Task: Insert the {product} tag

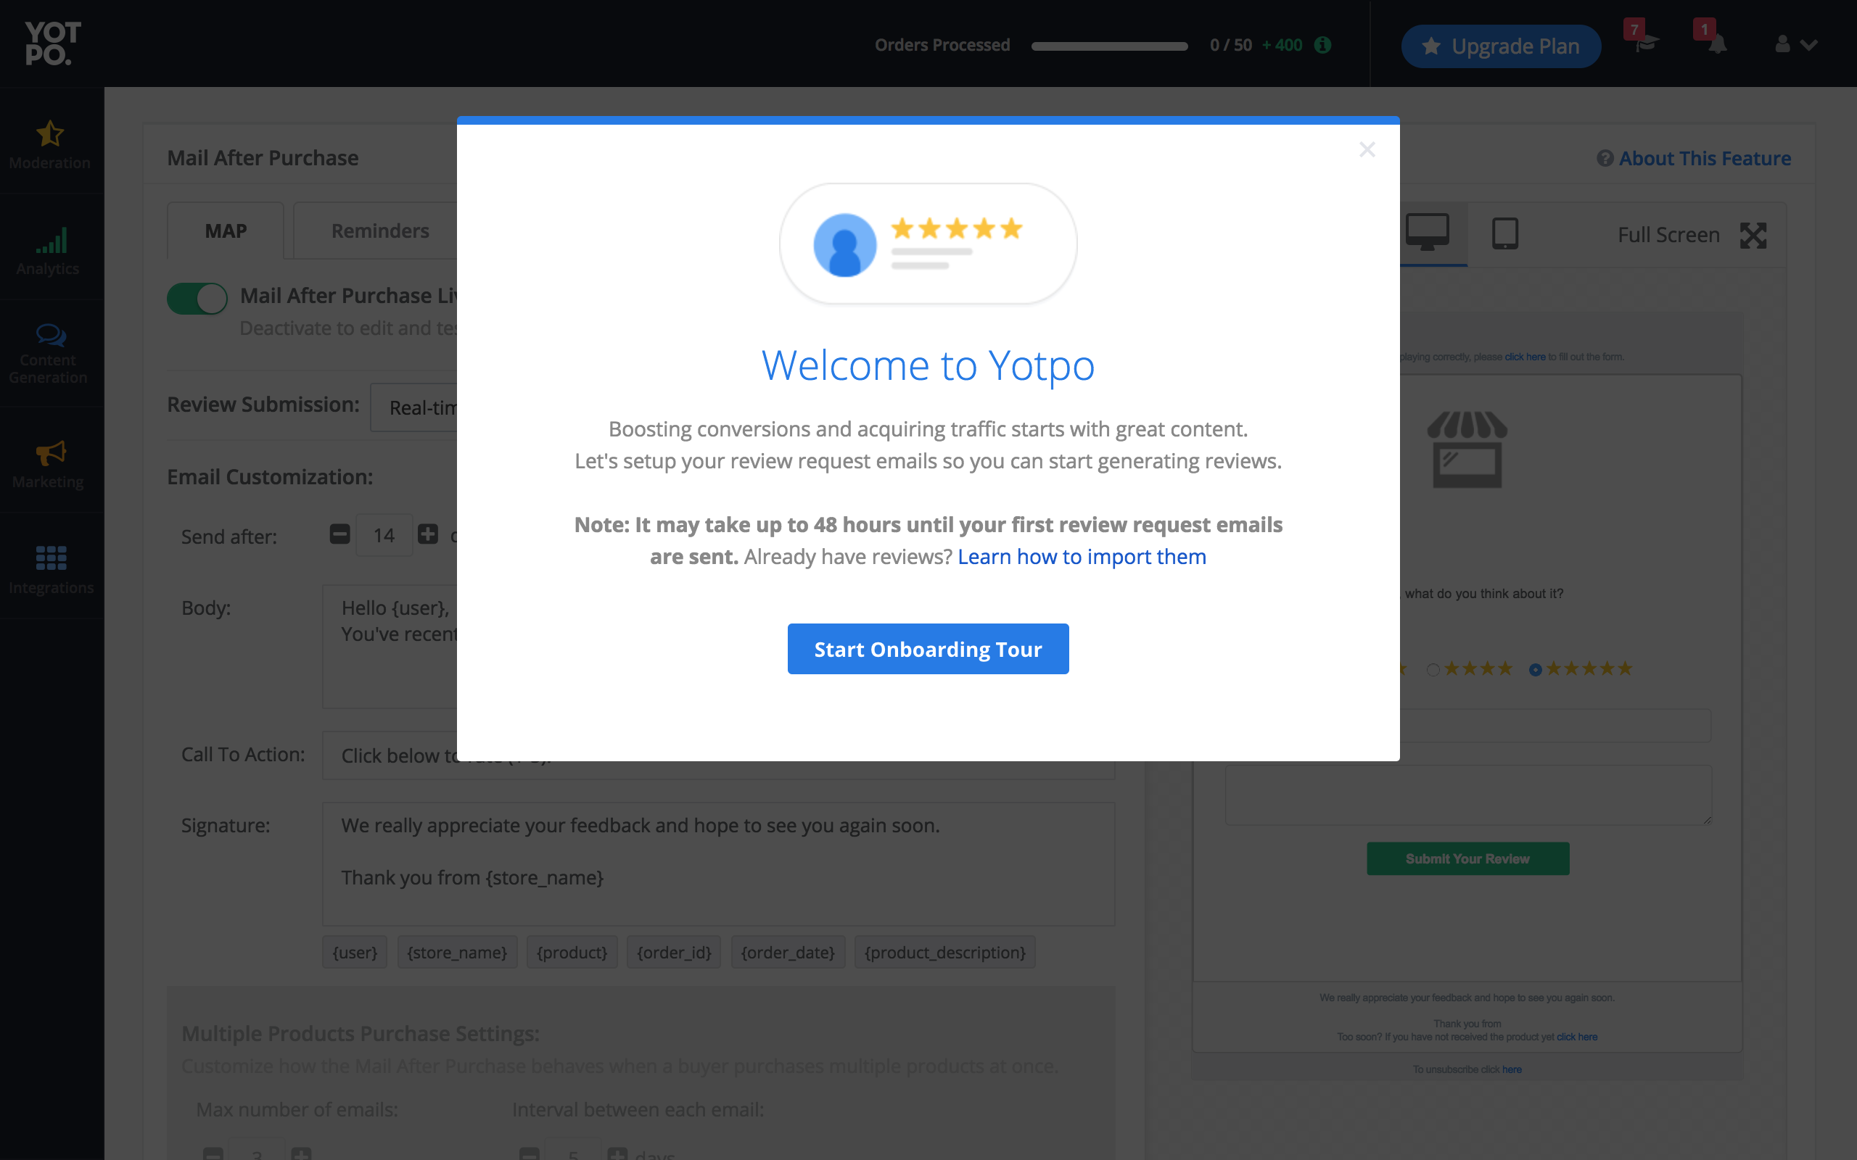Action: (572, 952)
